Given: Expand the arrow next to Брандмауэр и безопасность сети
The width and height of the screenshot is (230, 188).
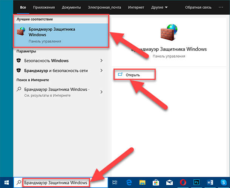Looking at the screenshot, I should click(101, 70).
